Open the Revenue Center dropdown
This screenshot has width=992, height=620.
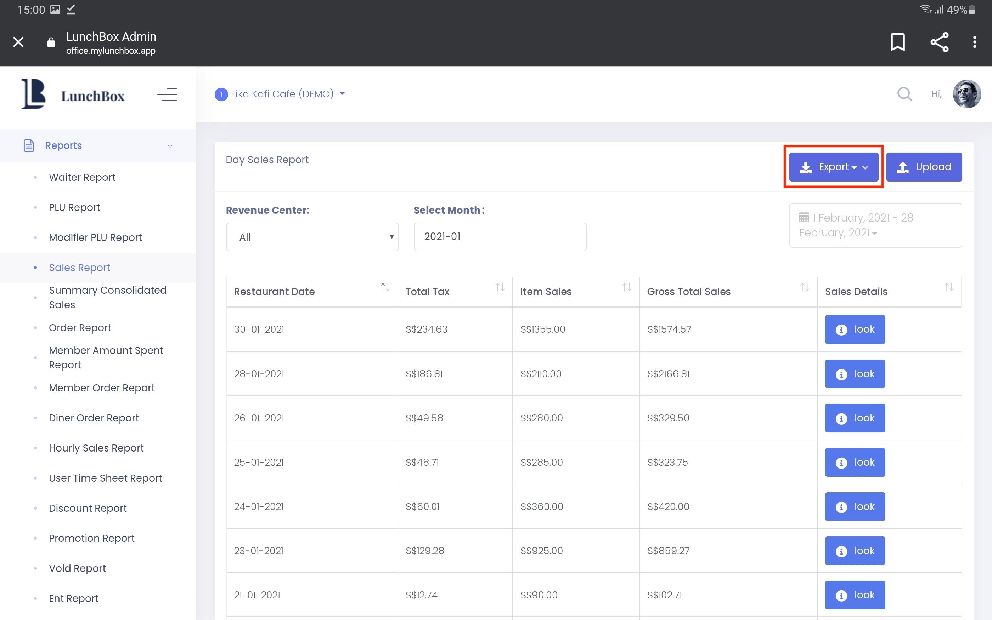point(312,237)
